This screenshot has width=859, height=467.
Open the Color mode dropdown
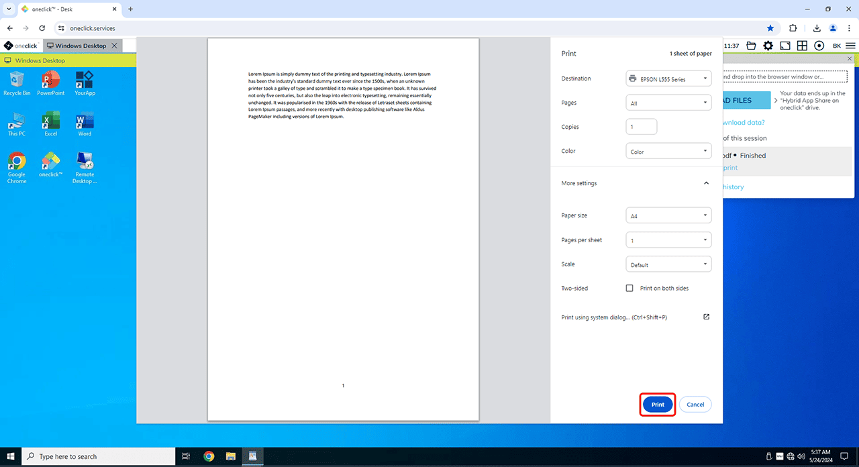(668, 152)
